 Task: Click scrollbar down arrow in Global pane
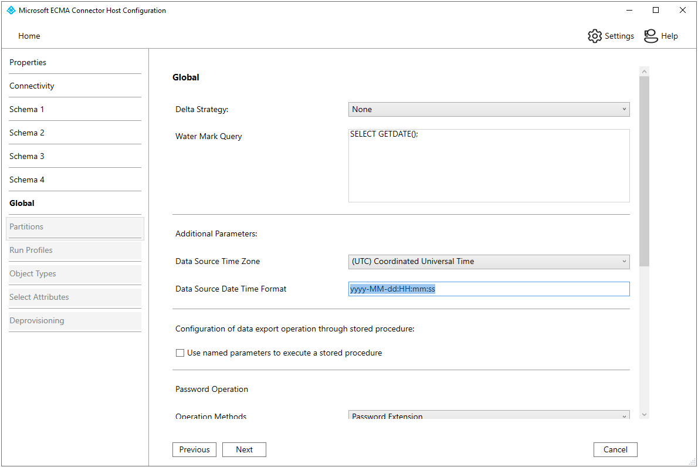tap(644, 414)
